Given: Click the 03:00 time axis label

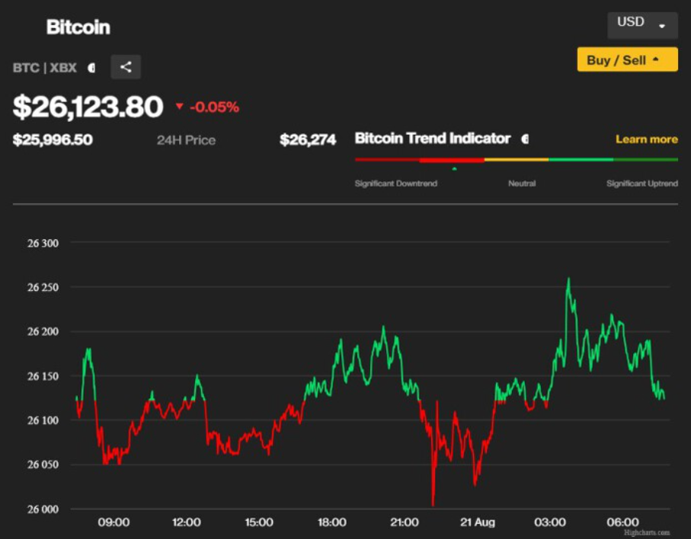Looking at the screenshot, I should click(550, 522).
